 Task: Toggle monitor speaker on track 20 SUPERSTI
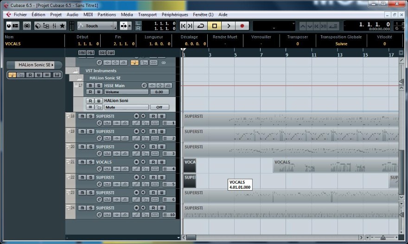[143, 147]
